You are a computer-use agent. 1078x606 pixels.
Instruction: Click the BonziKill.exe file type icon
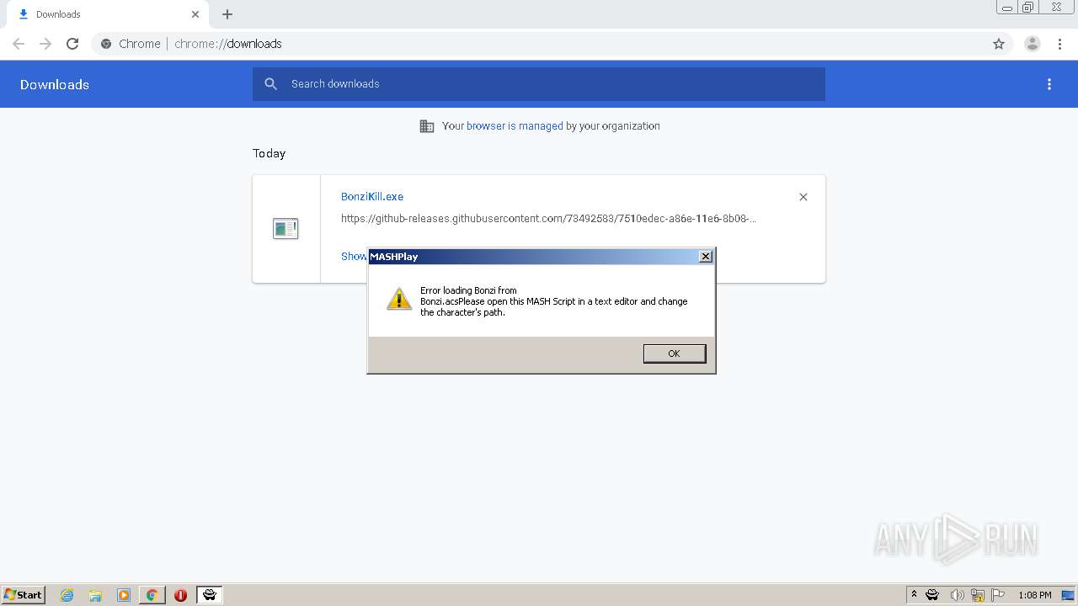tap(286, 228)
